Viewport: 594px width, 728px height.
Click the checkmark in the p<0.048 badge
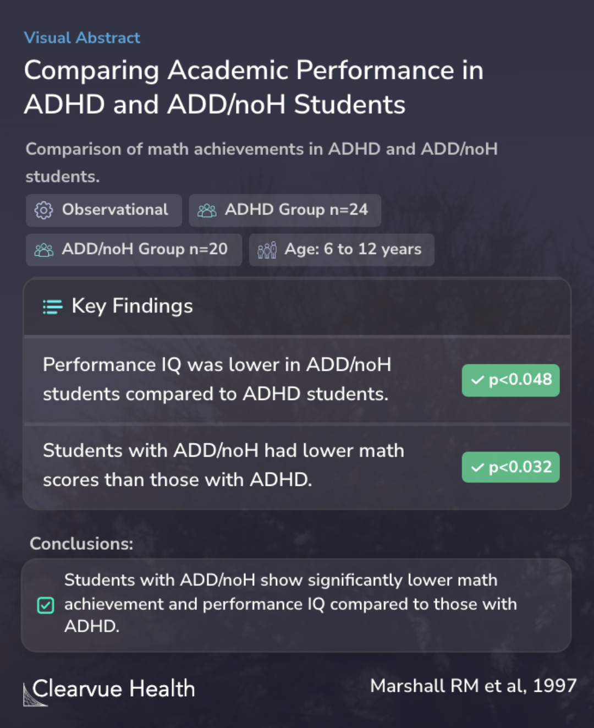tap(478, 380)
